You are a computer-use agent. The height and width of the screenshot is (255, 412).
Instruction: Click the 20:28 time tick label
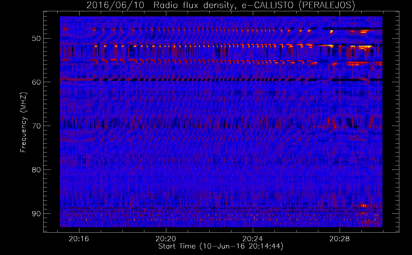tap(340, 239)
